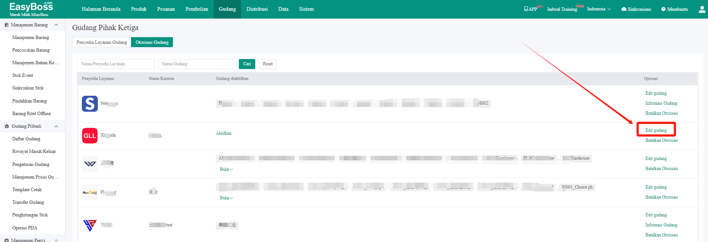Open the Data menu
This screenshot has height=242, width=708.
[283, 9]
